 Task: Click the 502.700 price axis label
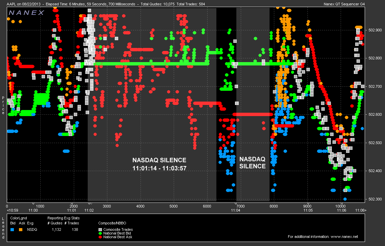[x=375, y=86]
